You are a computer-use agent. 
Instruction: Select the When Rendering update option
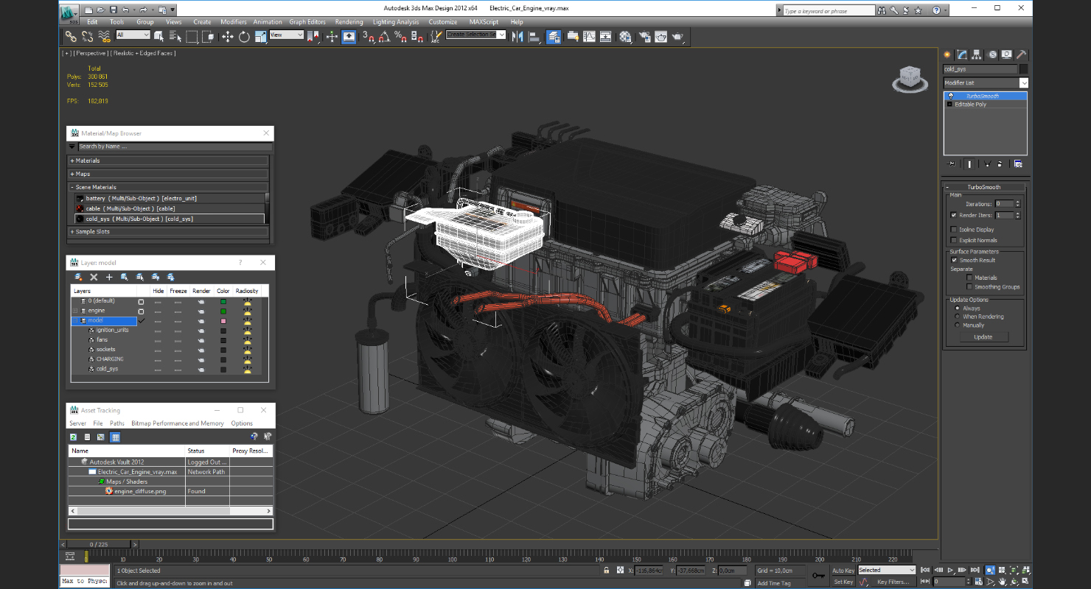958,317
